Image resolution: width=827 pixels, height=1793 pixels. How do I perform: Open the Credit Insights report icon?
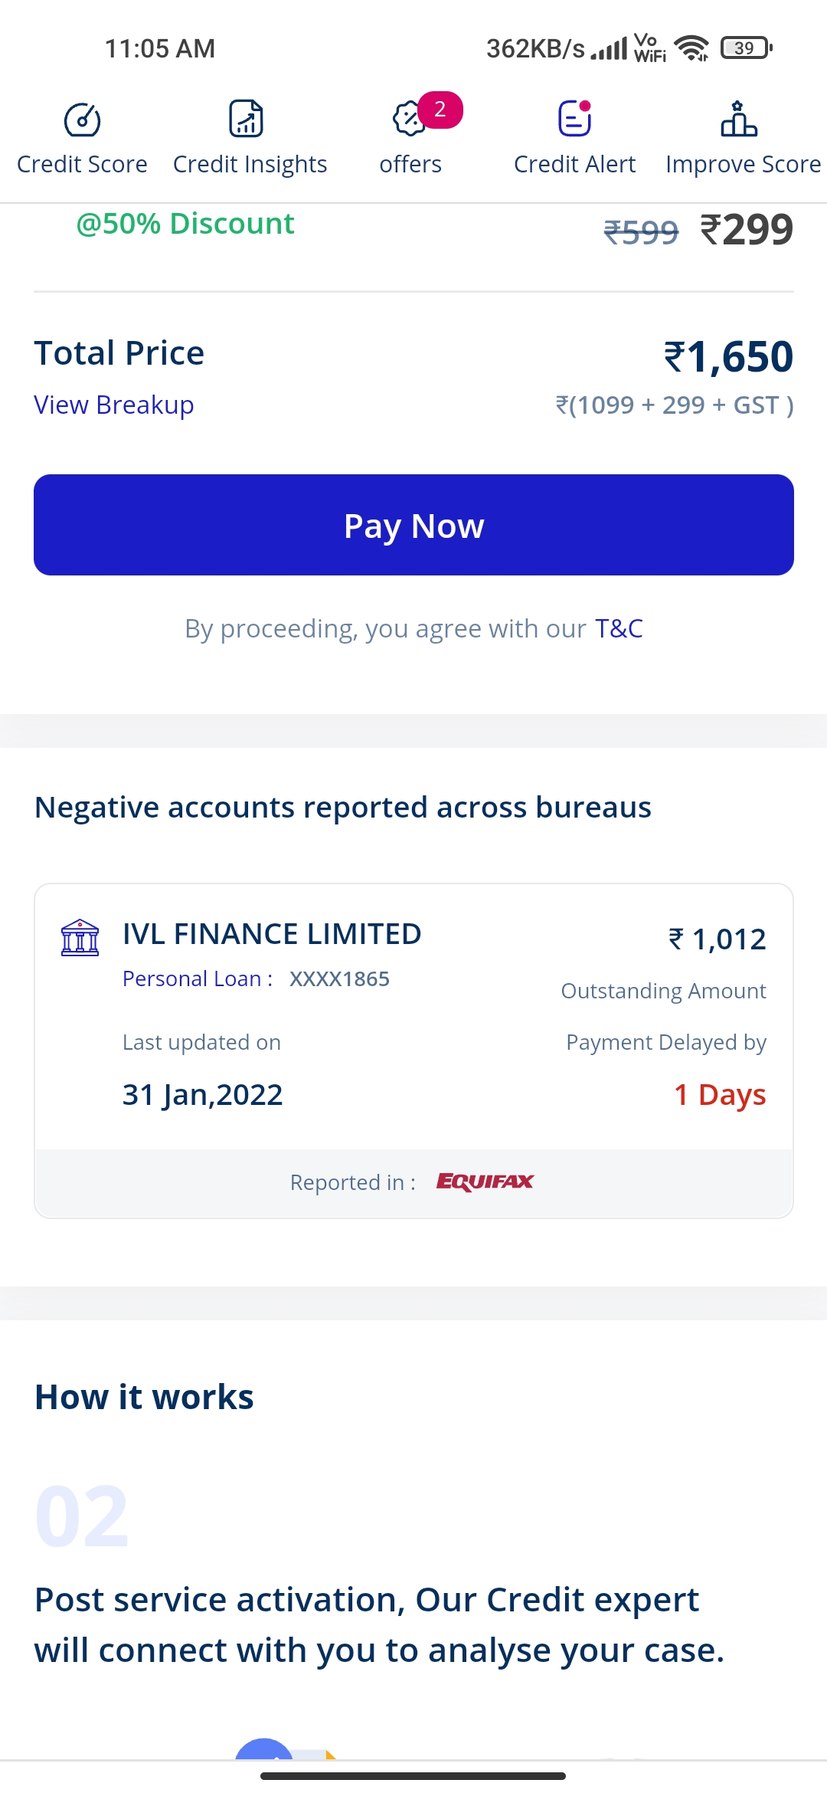(x=246, y=119)
